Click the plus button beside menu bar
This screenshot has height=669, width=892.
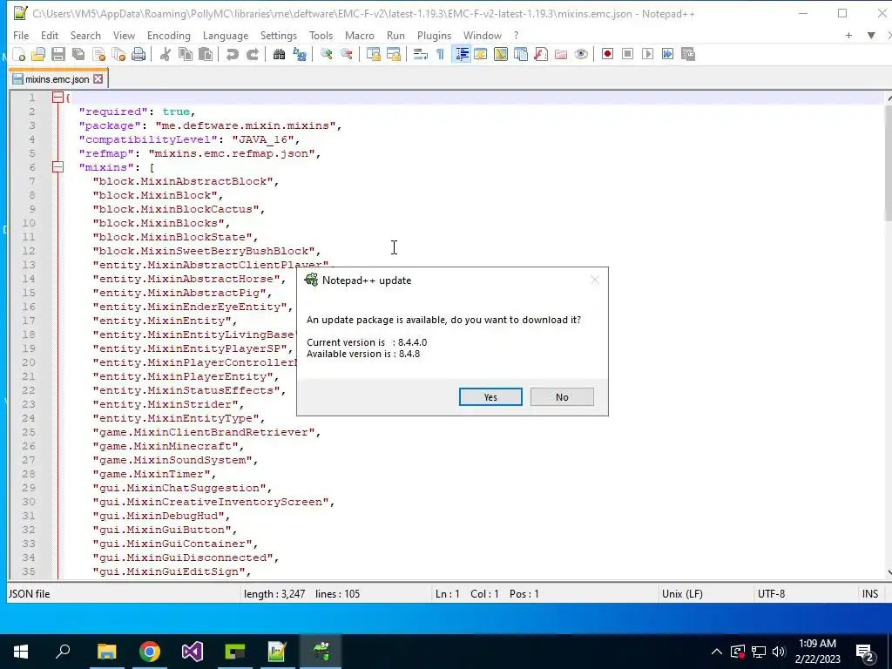pyautogui.click(x=848, y=35)
